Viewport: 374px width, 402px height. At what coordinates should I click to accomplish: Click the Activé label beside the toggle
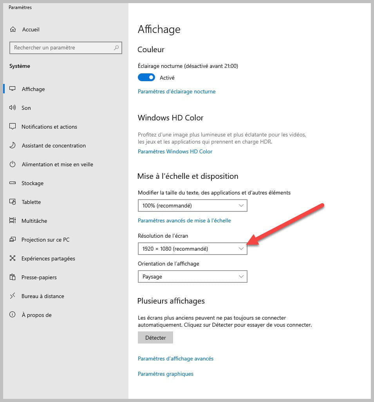click(x=167, y=78)
